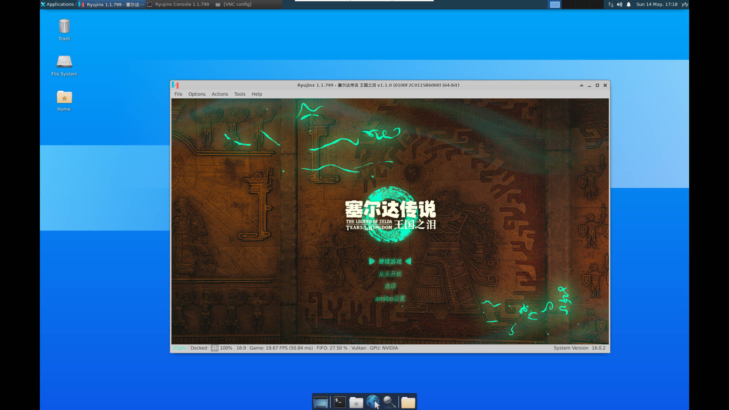Click 选项 option in game menu
The height and width of the screenshot is (410, 729).
pos(390,286)
